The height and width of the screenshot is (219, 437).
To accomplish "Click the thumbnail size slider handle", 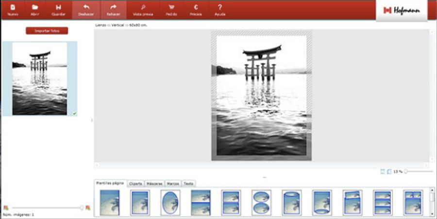I will [x=82, y=208].
